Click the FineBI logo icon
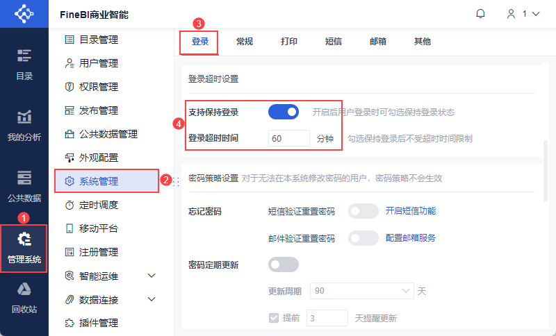Screen dimensions: 556x336 tap(24, 14)
